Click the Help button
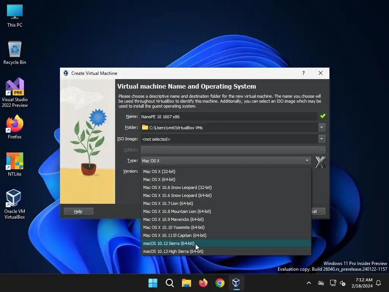 point(78,211)
